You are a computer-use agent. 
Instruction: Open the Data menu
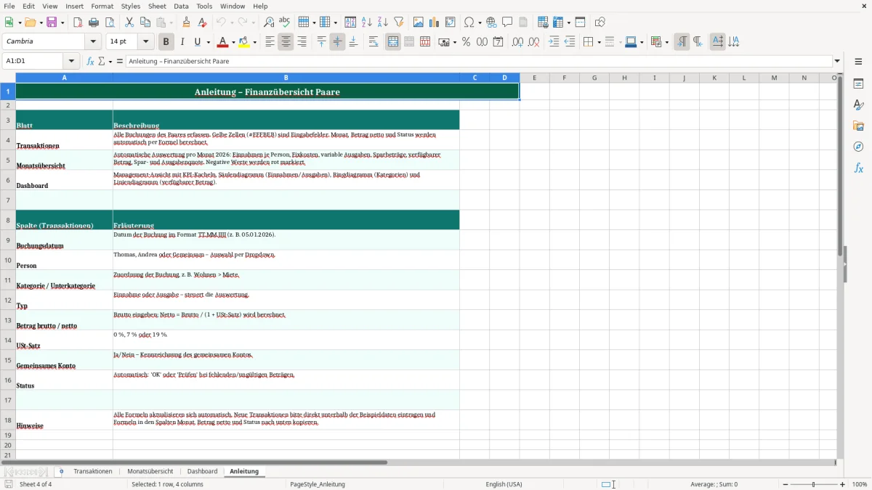(x=181, y=6)
